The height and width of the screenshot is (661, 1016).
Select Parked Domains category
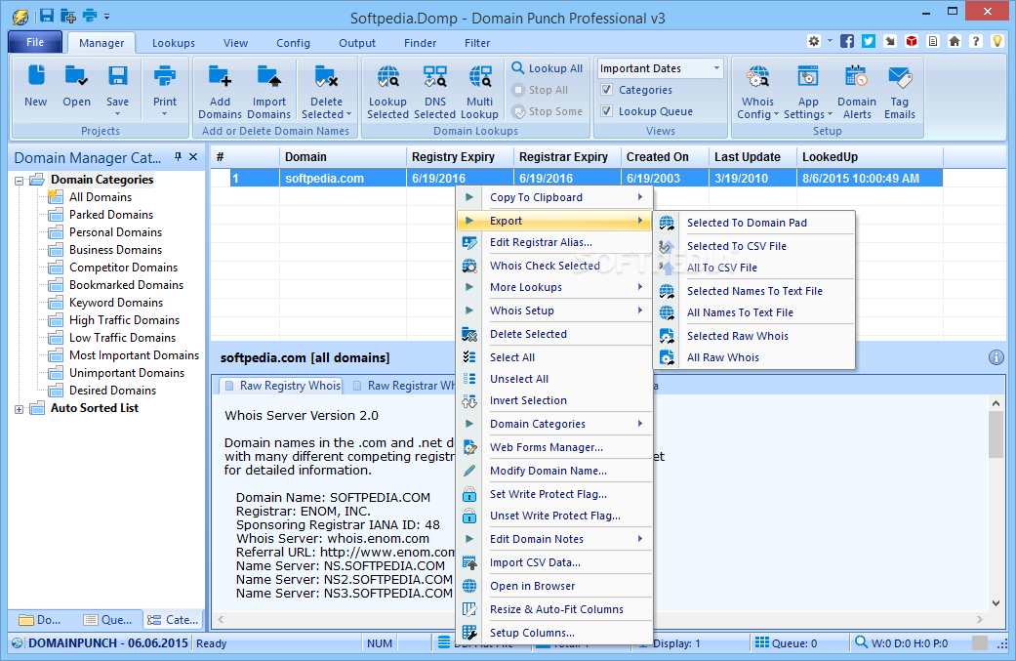point(111,215)
